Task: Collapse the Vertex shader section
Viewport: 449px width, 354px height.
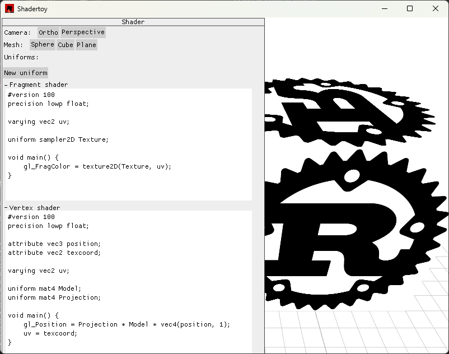Action: [6, 208]
